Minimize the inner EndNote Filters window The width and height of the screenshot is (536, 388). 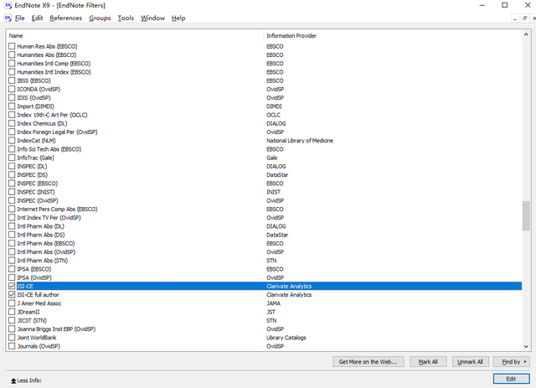click(x=515, y=18)
